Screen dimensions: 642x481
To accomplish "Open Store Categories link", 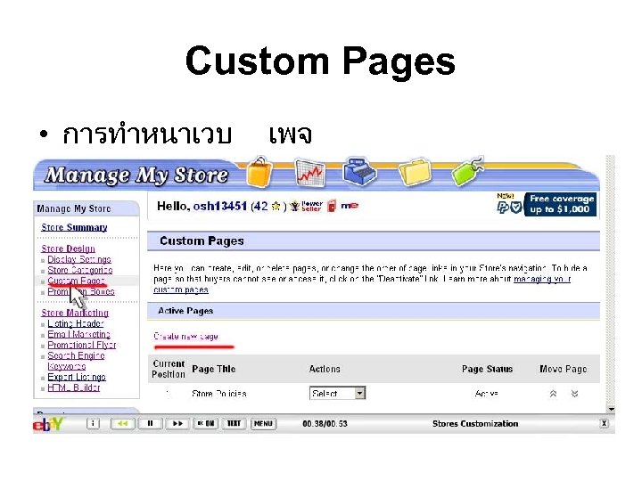I will click(80, 270).
